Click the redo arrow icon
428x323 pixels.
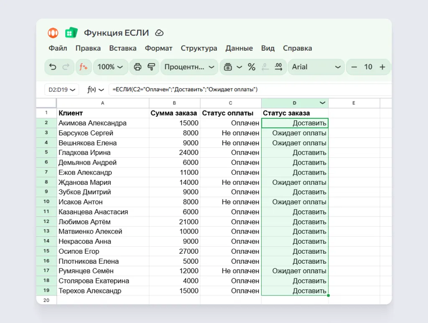coord(66,67)
